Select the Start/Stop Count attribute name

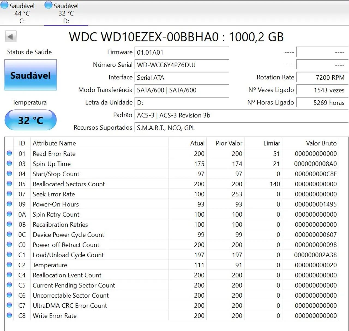[x=56, y=174]
